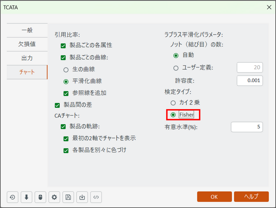Toggle the 製品ごとの各属性 checkbox
The height and width of the screenshot is (208, 276).
[63, 46]
